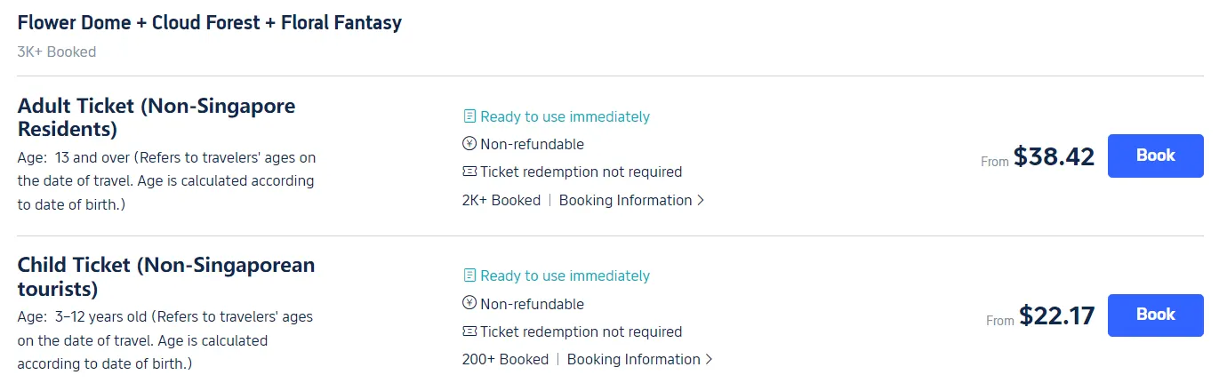The image size is (1219, 391).
Task: Click the Child Ticket ready-to-use document icon
Action: pyautogui.click(x=469, y=275)
